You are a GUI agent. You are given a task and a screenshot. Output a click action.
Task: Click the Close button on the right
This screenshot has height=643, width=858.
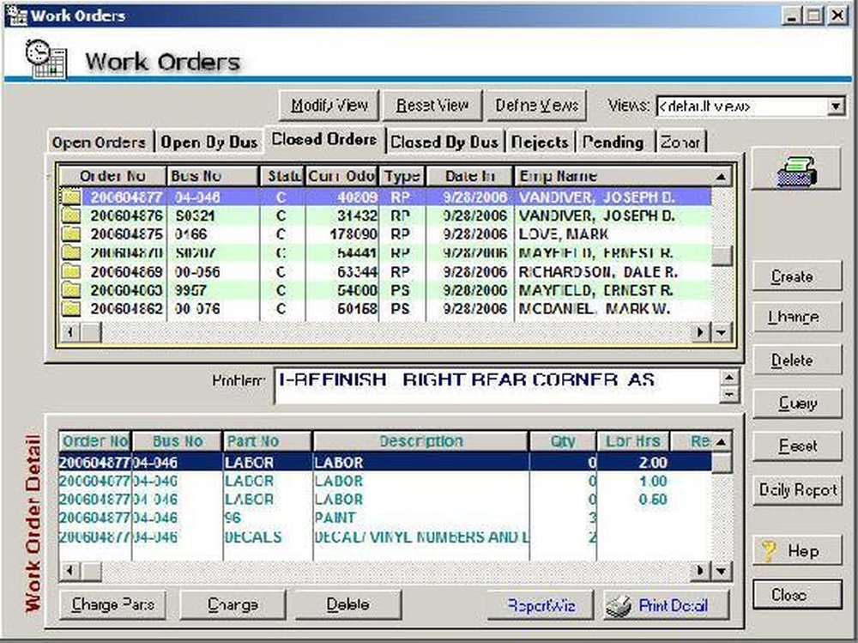click(x=797, y=594)
